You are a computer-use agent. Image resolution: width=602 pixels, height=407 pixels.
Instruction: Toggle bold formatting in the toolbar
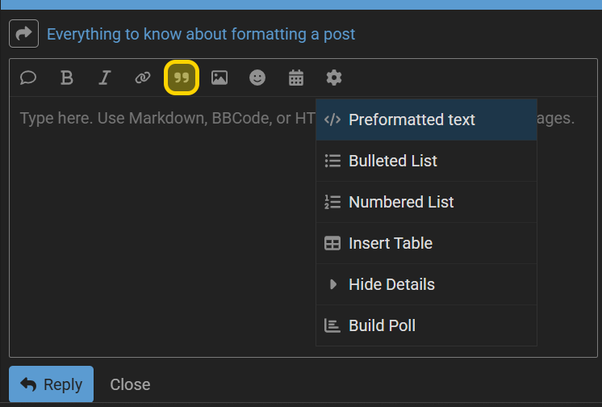66,78
